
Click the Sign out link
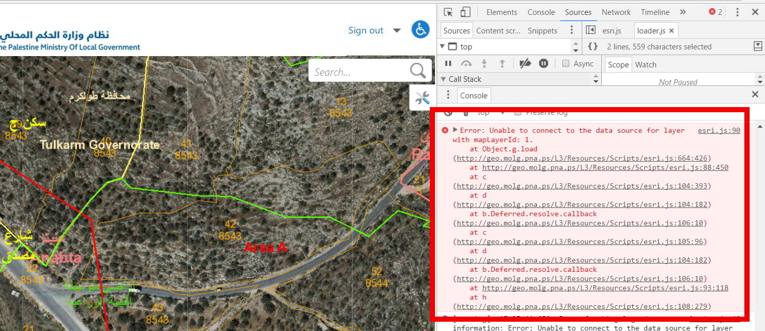point(366,30)
